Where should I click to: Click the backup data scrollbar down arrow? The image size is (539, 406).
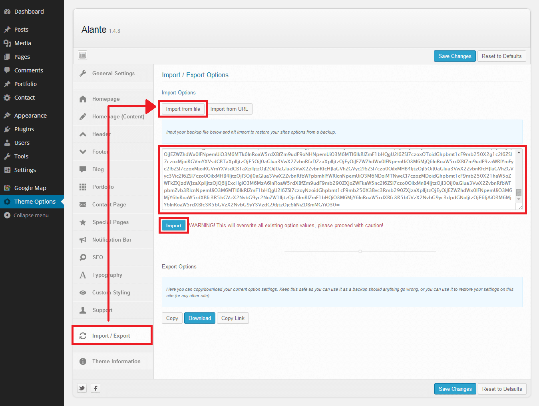[519, 199]
